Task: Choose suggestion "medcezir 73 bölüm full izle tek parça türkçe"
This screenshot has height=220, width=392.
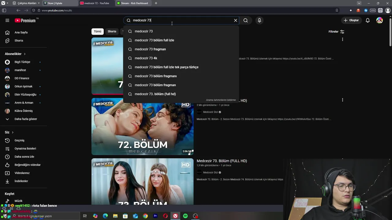Action: point(181,67)
